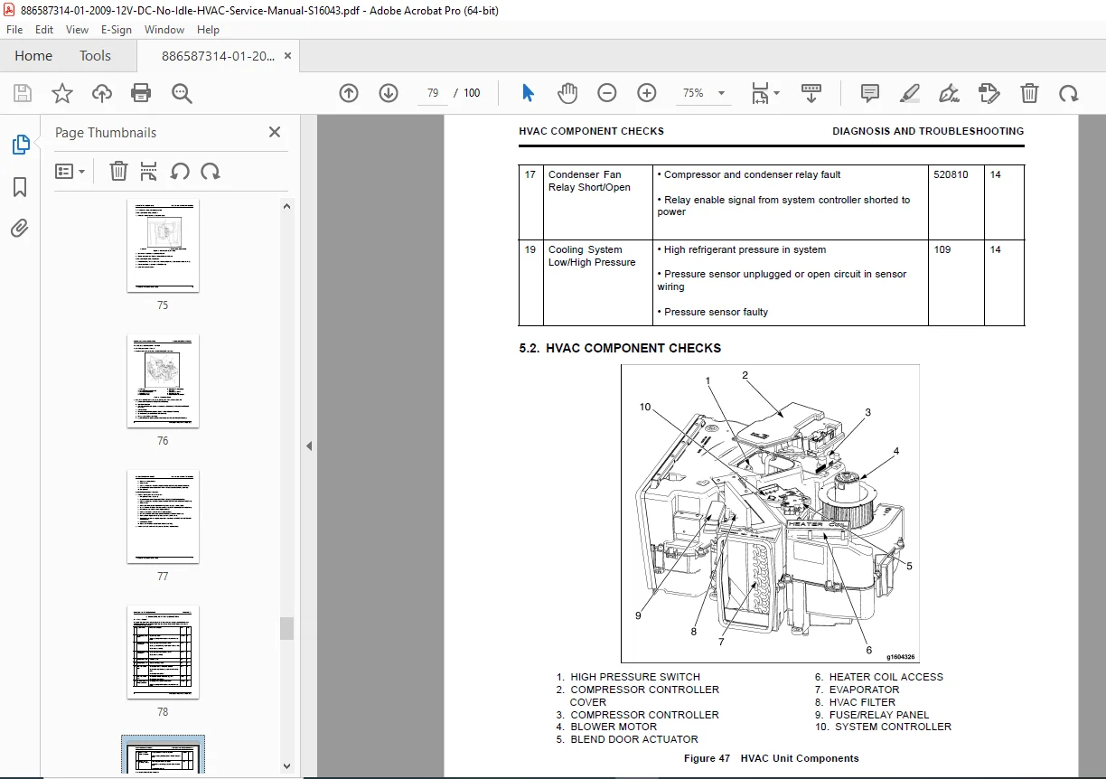The width and height of the screenshot is (1106, 779).
Task: Collapse the navigation pane with the side arrow
Action: (x=308, y=446)
